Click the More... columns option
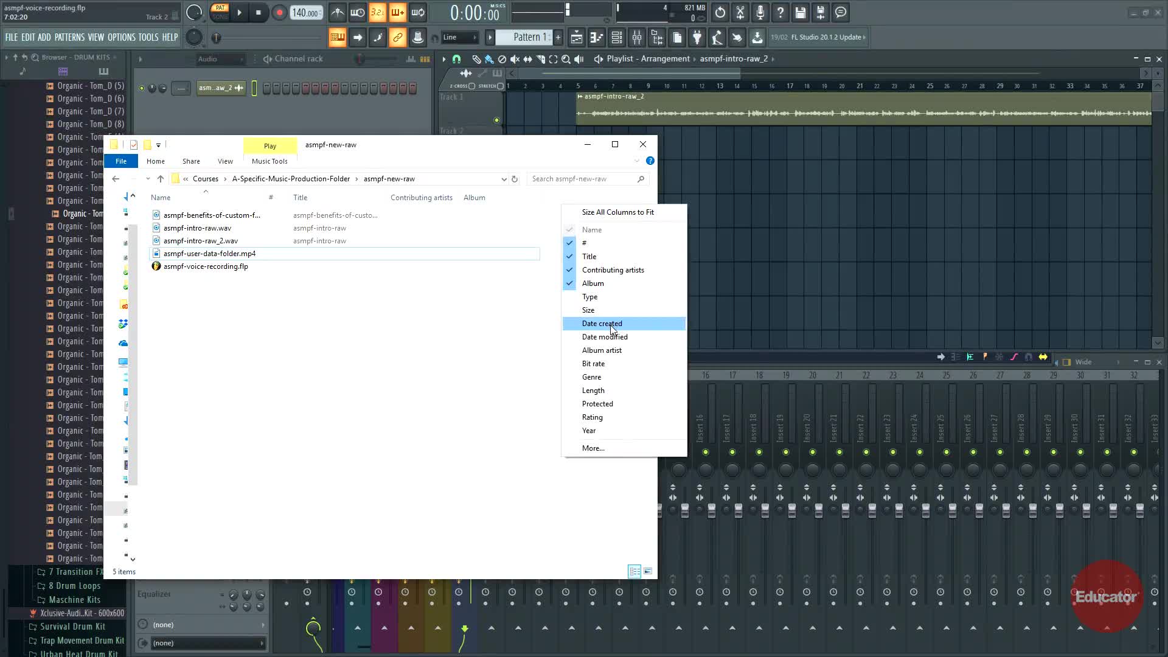This screenshot has height=657, width=1168. [593, 448]
